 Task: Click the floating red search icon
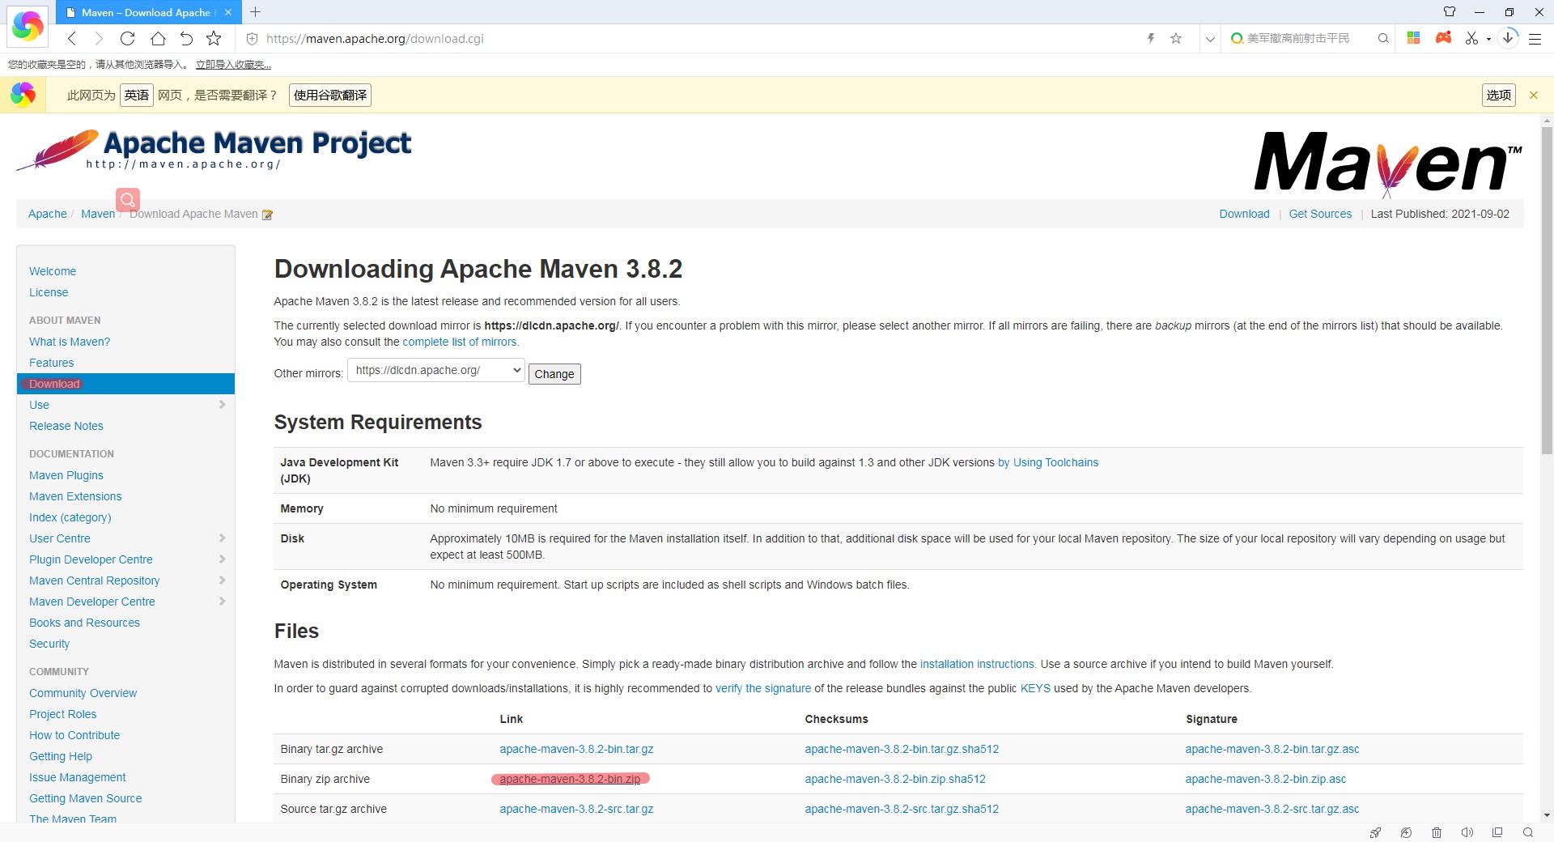[x=128, y=199]
